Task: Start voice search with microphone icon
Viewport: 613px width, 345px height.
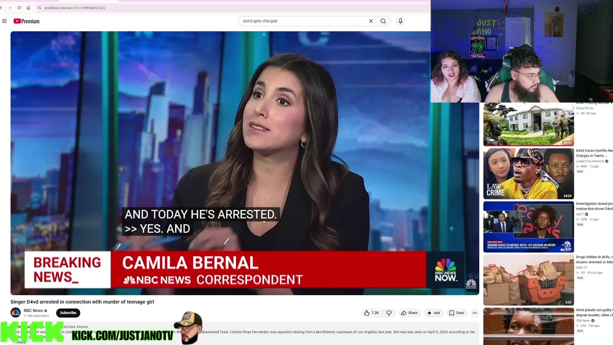Action: tap(400, 21)
